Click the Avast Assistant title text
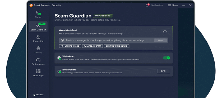Image resolution: width=222 pixels, height=98 pixels. pos(68,30)
